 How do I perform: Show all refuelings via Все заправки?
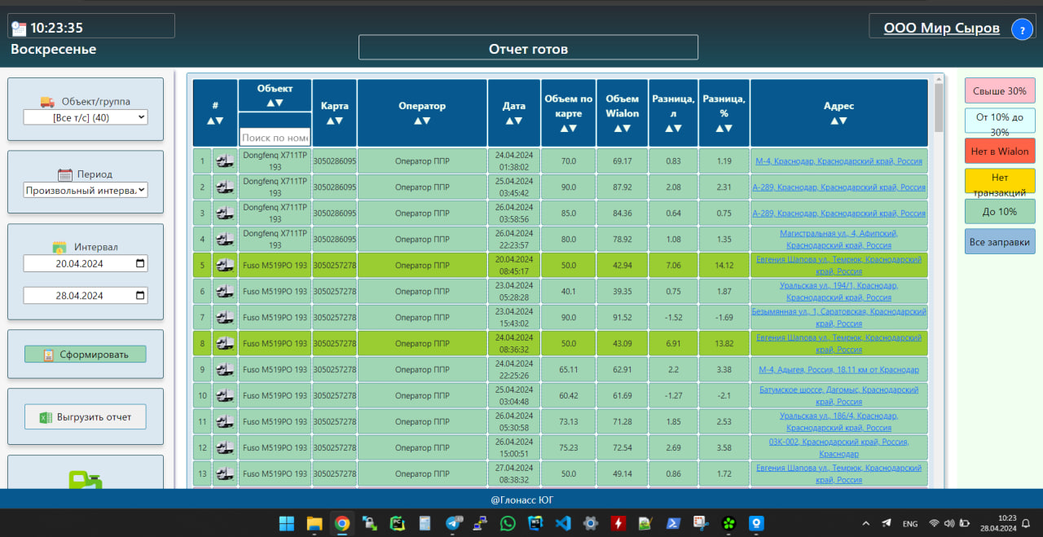point(1000,242)
